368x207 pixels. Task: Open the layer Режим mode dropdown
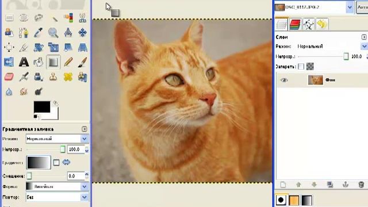(x=332, y=47)
